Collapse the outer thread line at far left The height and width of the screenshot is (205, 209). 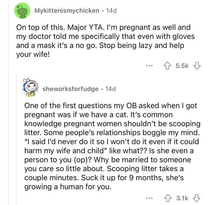click(8, 102)
